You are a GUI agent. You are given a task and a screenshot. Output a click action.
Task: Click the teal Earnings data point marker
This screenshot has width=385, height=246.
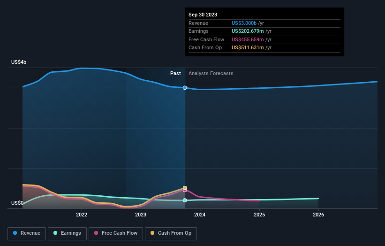pos(185,200)
